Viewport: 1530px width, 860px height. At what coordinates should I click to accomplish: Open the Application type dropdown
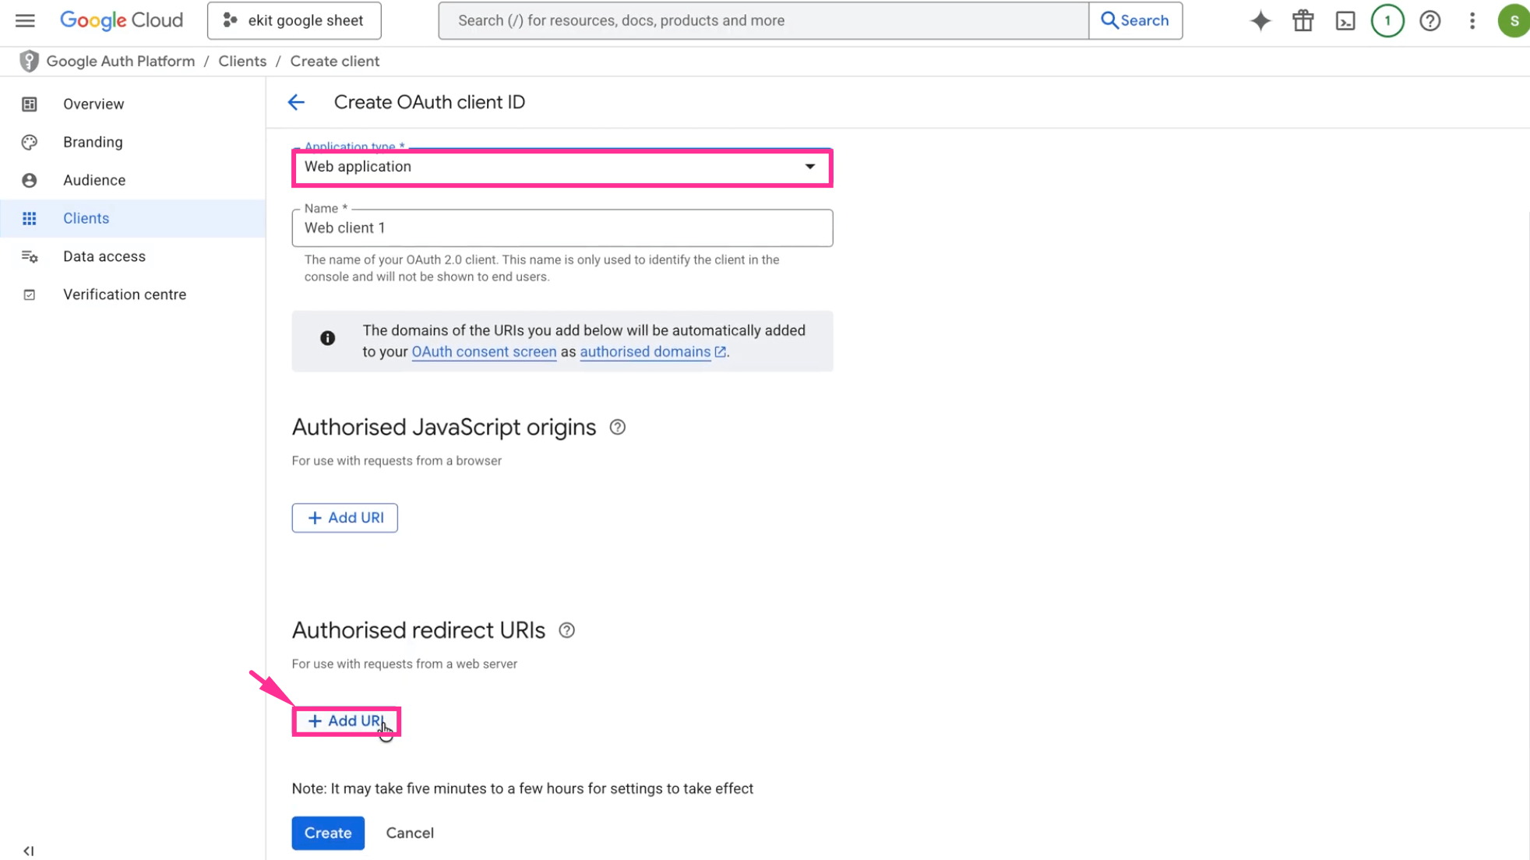[562, 167]
